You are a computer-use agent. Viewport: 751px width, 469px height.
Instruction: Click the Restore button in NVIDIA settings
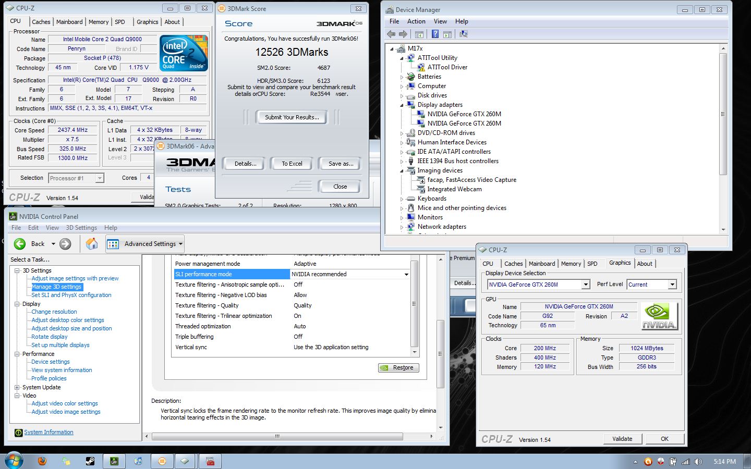click(x=398, y=367)
